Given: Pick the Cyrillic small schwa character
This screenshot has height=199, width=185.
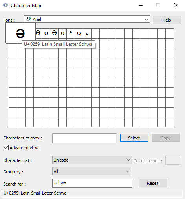Looking at the screenshot, I should point(46,33).
